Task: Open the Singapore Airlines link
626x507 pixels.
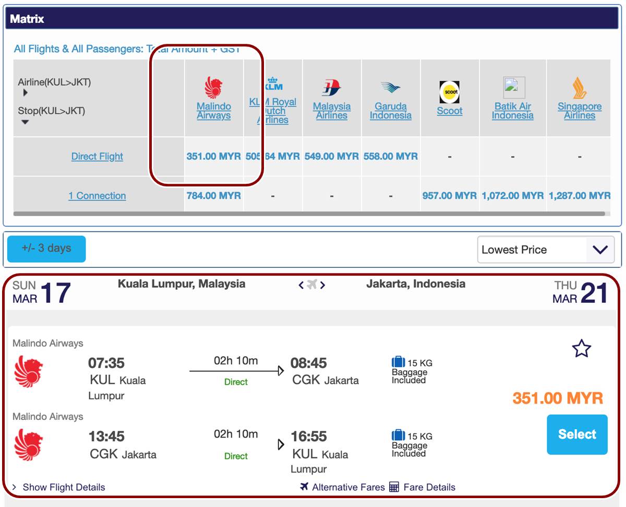Action: click(580, 111)
